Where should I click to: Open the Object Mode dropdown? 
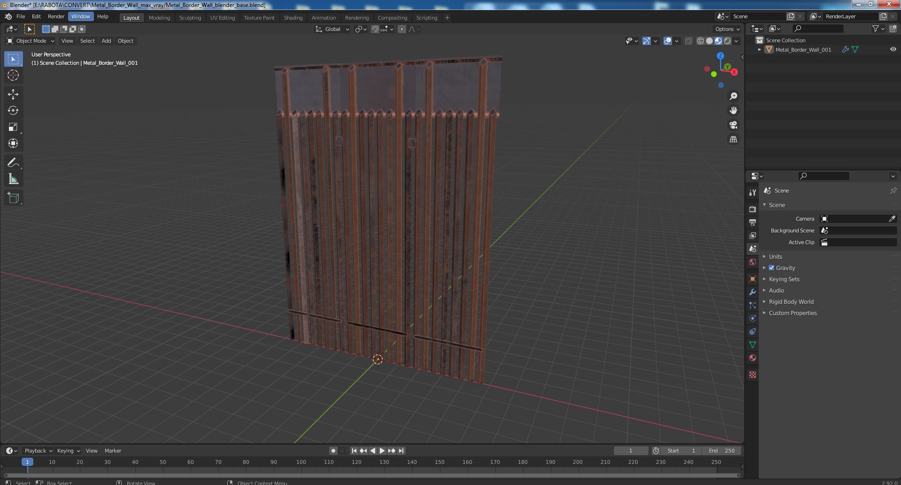[31, 41]
